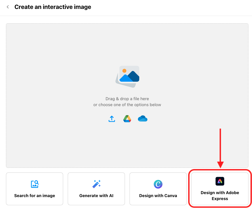Select Design with Adobe Express

point(220,189)
